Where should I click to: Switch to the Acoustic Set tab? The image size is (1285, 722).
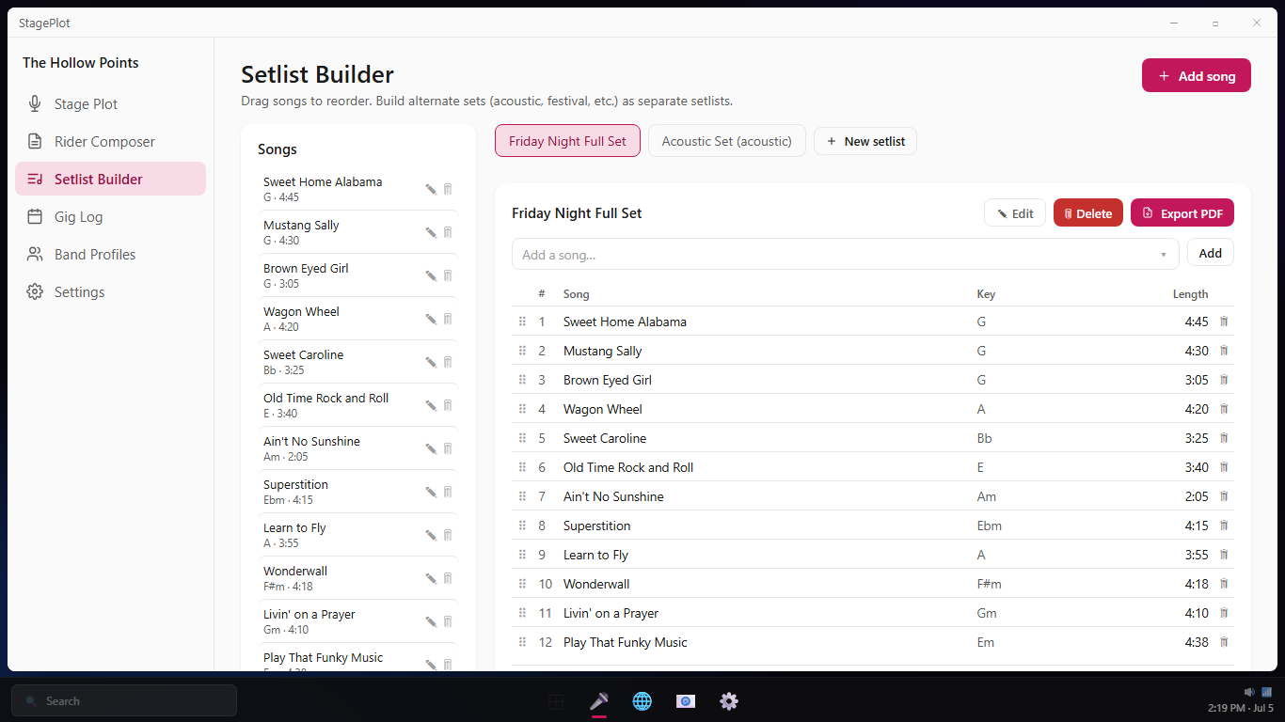pyautogui.click(x=727, y=141)
